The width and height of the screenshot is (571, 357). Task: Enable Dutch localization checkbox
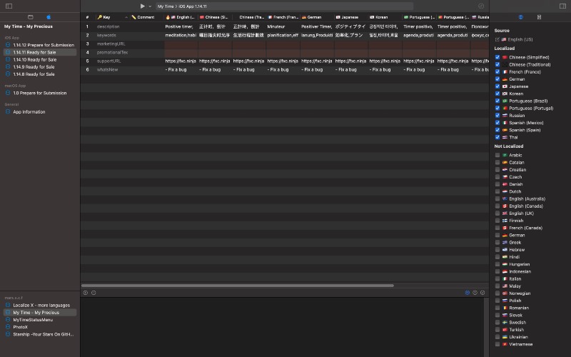(497, 191)
